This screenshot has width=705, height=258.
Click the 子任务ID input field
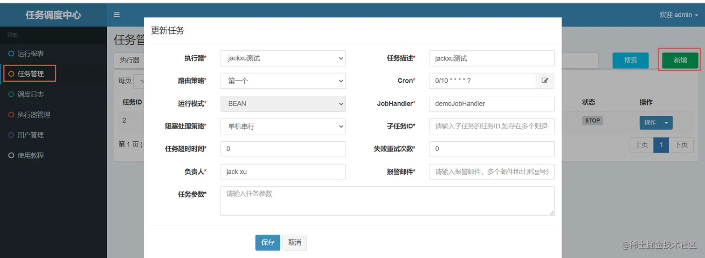[x=491, y=126]
